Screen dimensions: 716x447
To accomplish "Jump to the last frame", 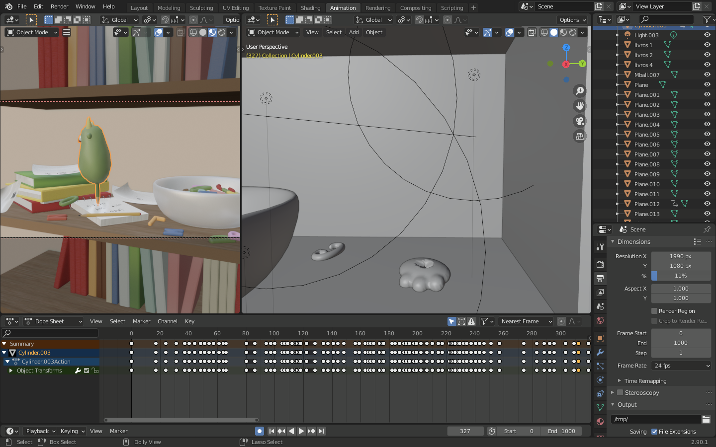I will point(321,431).
